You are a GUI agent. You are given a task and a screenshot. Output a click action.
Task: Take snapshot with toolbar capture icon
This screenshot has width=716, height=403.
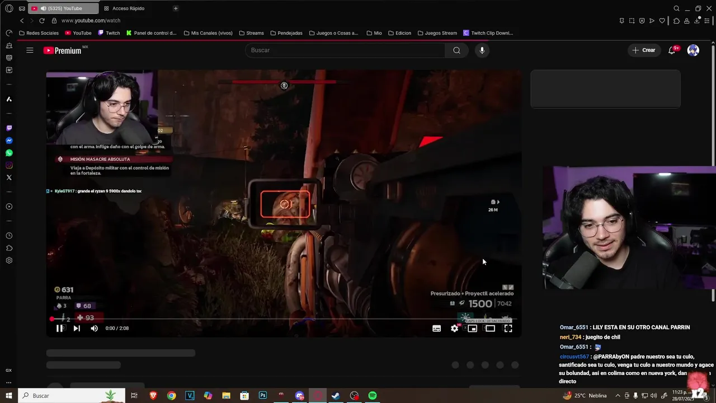(632, 21)
